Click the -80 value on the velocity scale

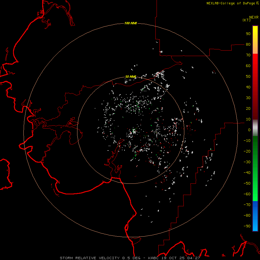click(247, 216)
